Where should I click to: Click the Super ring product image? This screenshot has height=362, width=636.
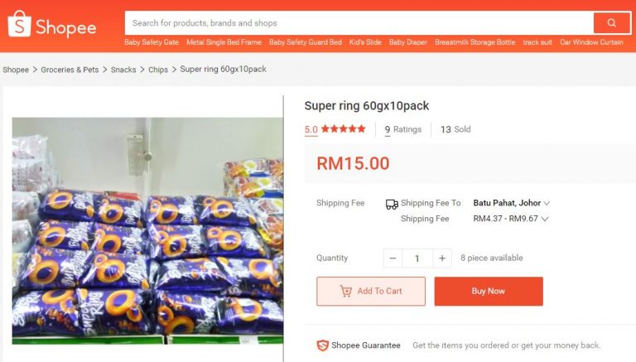(147, 230)
